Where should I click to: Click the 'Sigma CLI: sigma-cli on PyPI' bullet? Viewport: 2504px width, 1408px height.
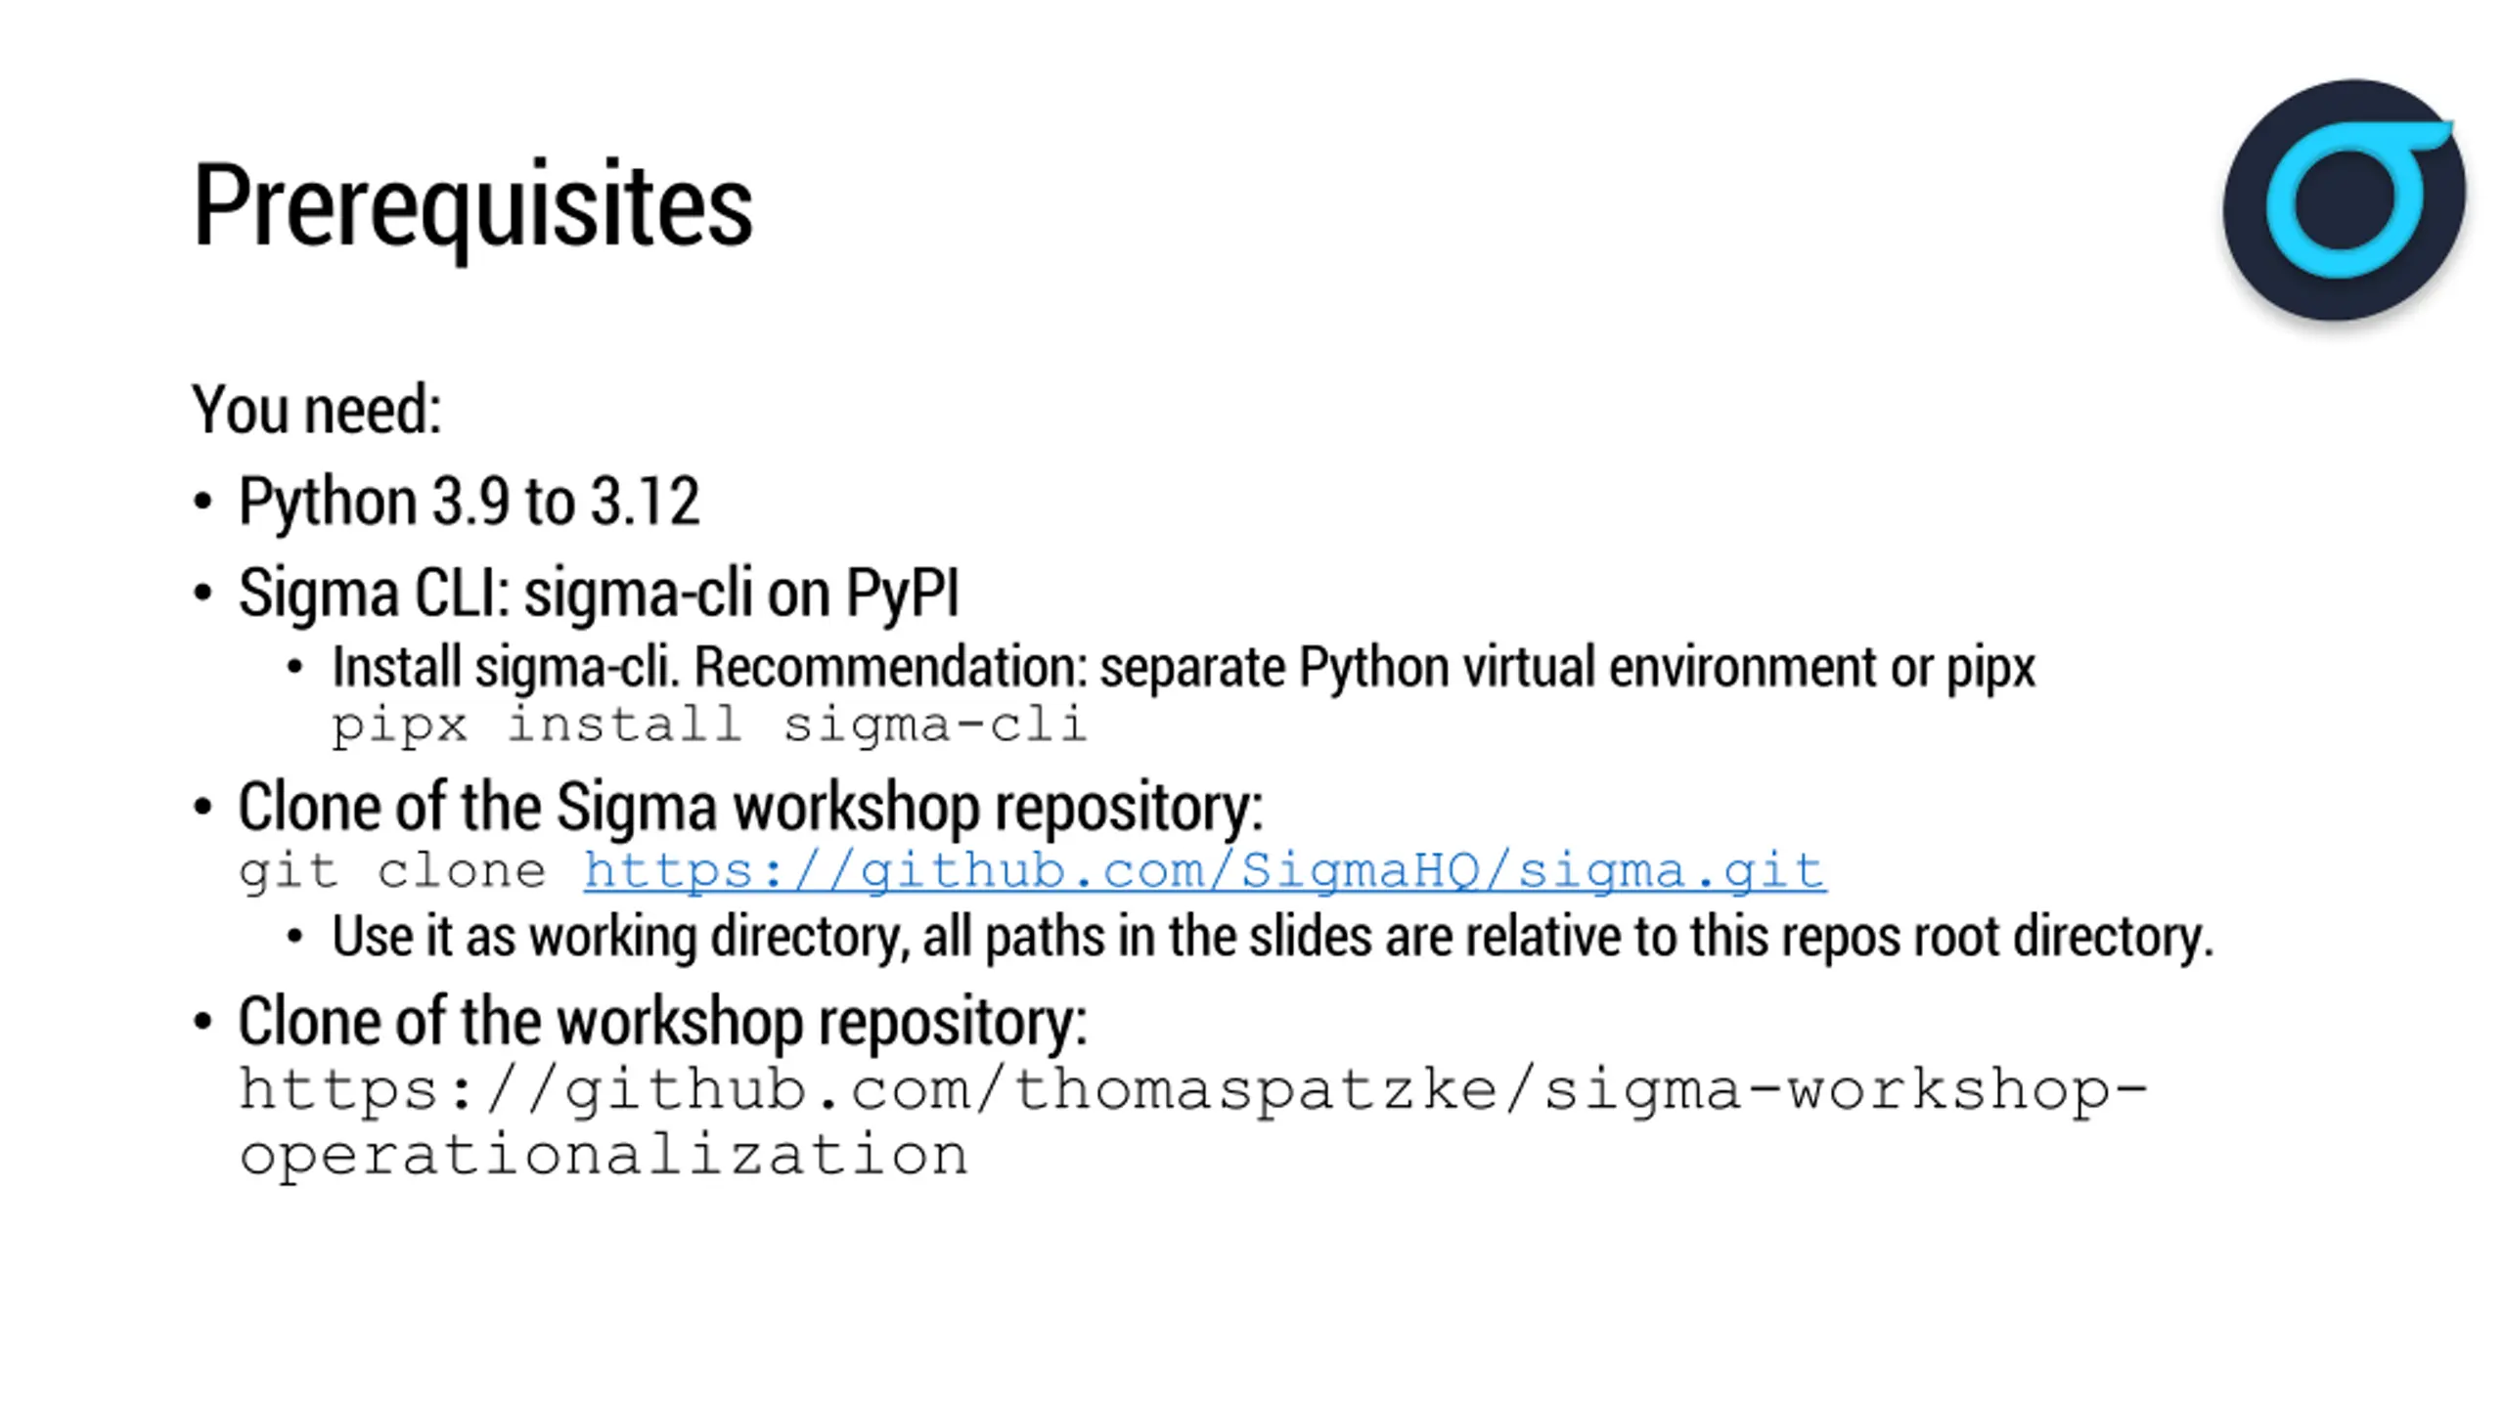pyautogui.click(x=599, y=593)
